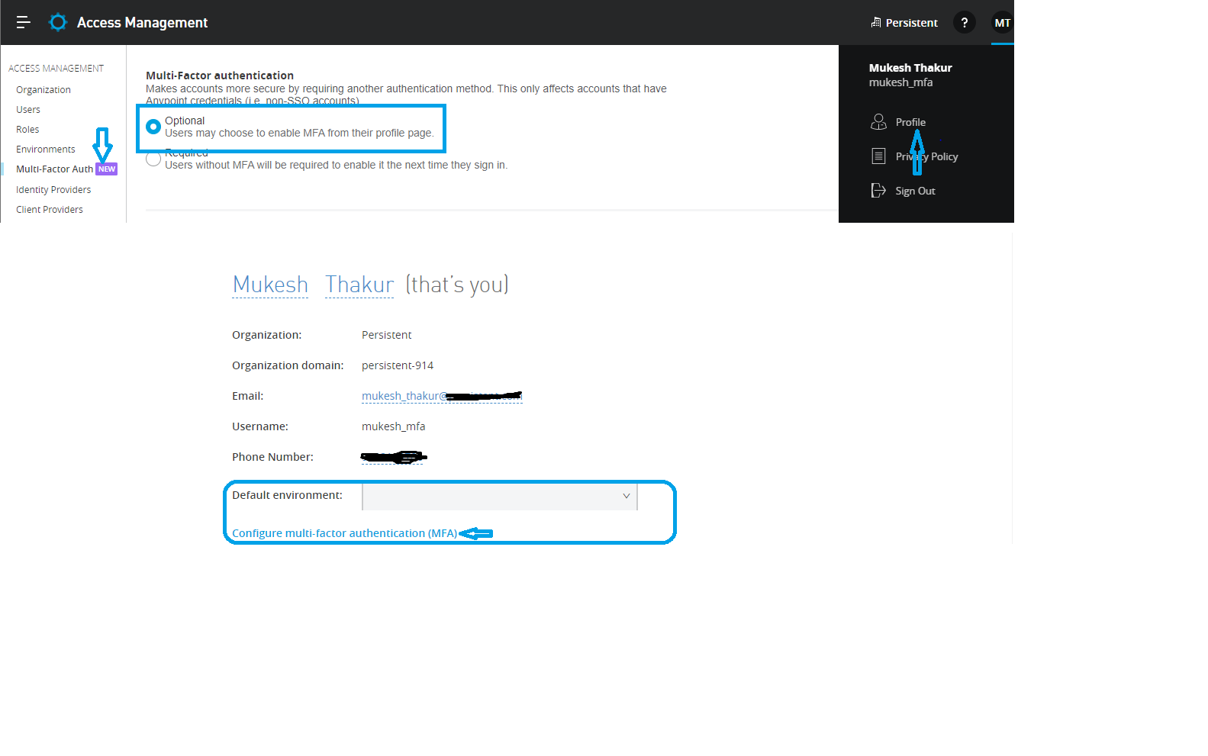The image size is (1208, 756).
Task: Open Profile from the user menu
Action: click(x=910, y=122)
